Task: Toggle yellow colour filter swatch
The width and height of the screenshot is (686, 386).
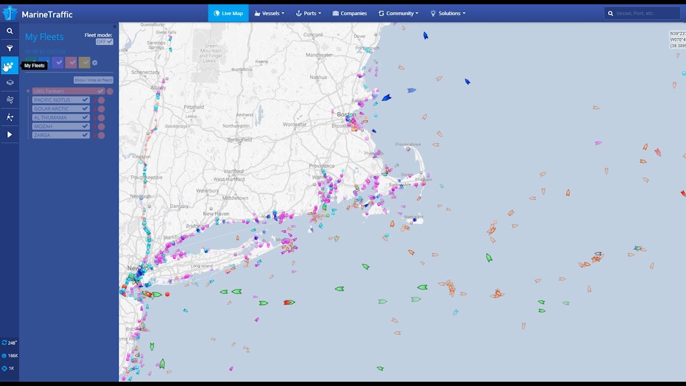Action: [x=85, y=63]
